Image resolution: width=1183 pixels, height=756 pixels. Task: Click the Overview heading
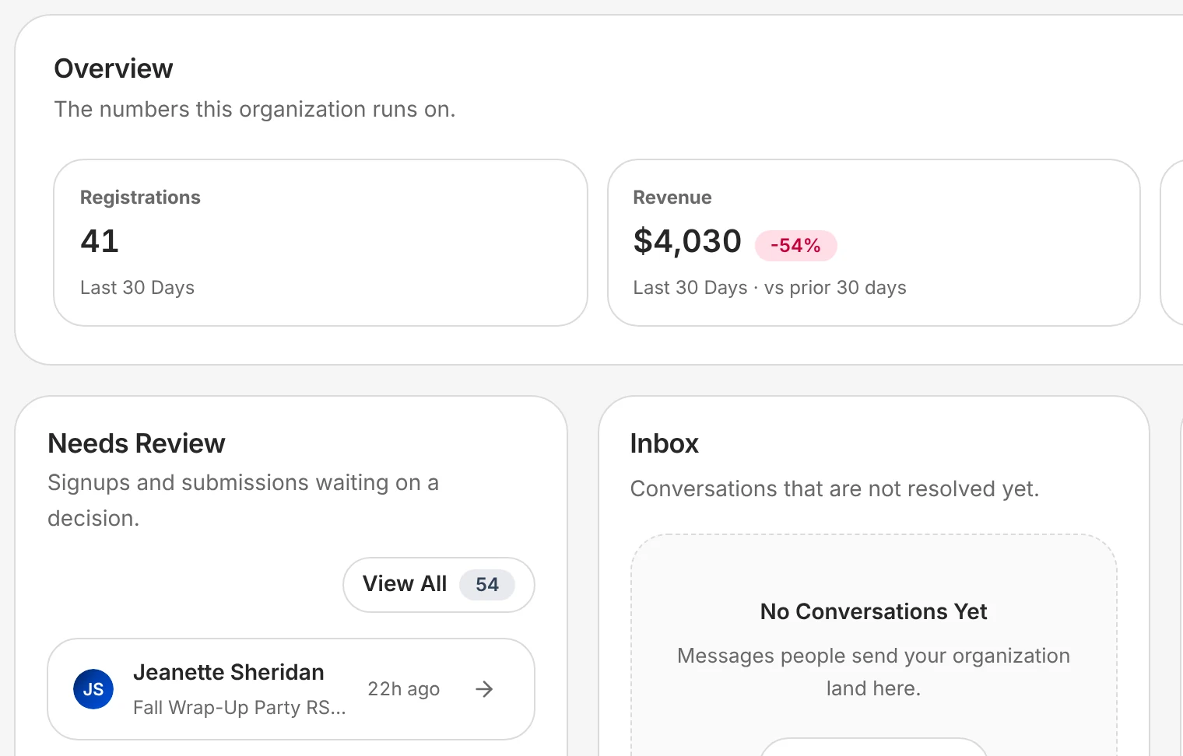[114, 68]
